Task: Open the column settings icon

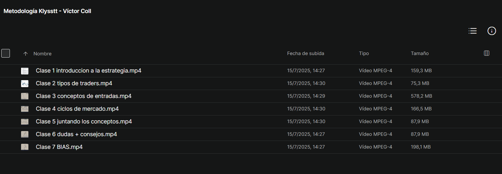Action: pos(487,53)
